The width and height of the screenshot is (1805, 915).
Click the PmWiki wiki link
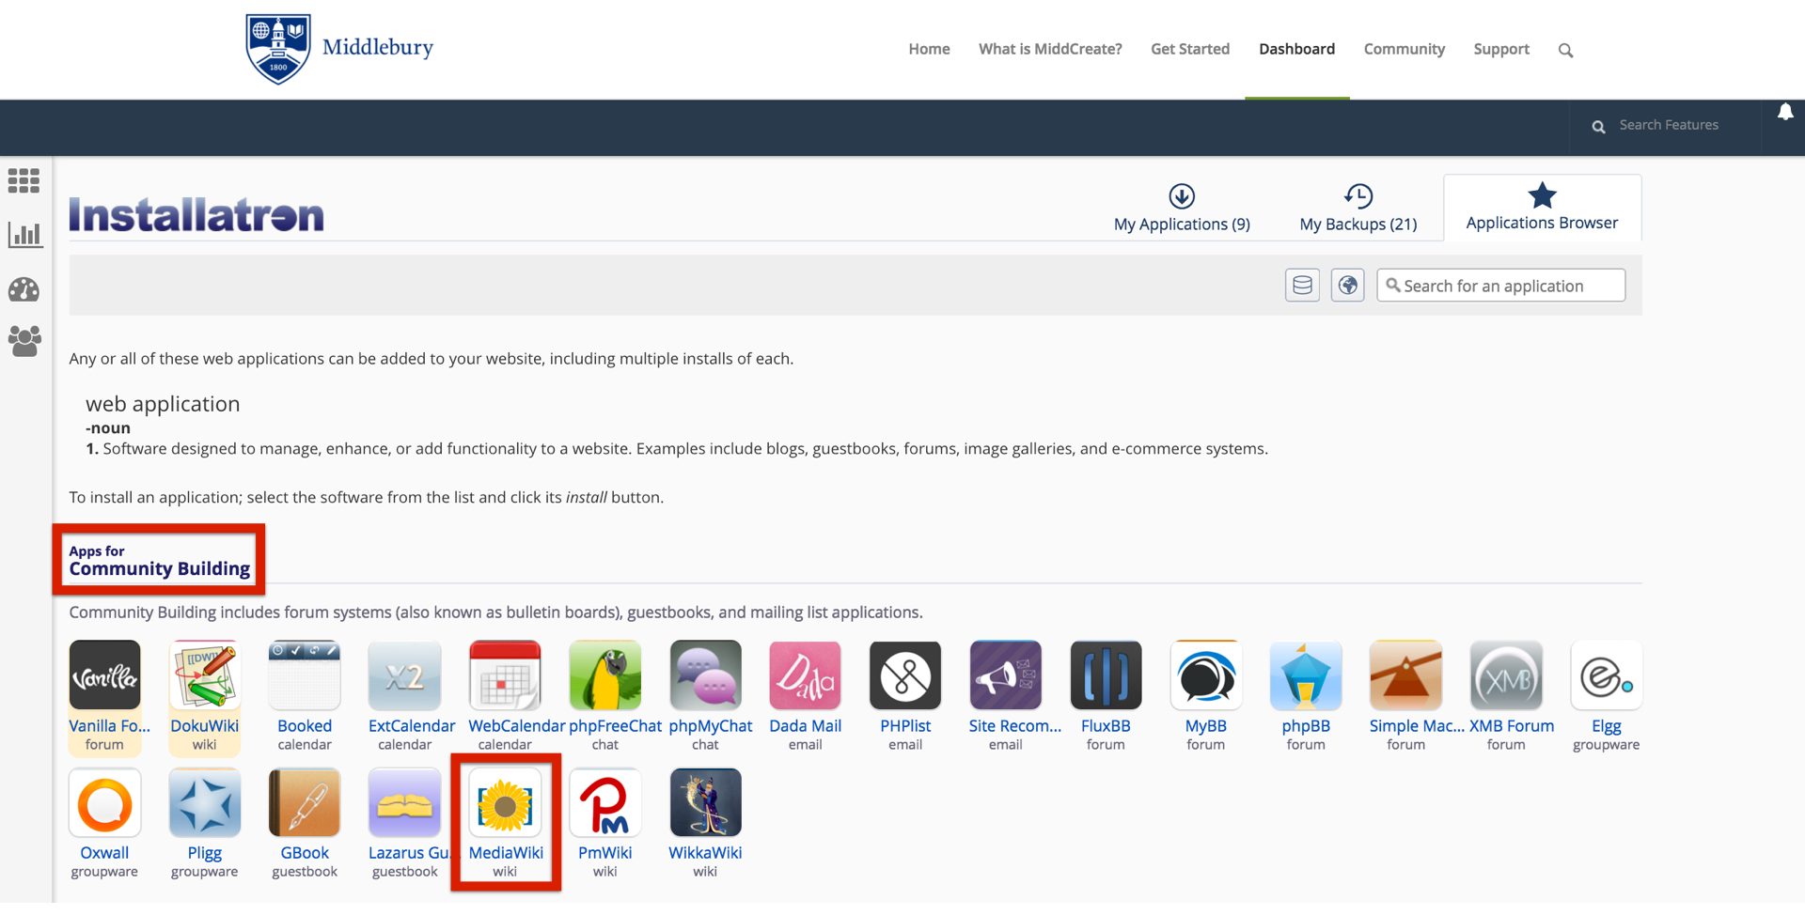pos(604,853)
